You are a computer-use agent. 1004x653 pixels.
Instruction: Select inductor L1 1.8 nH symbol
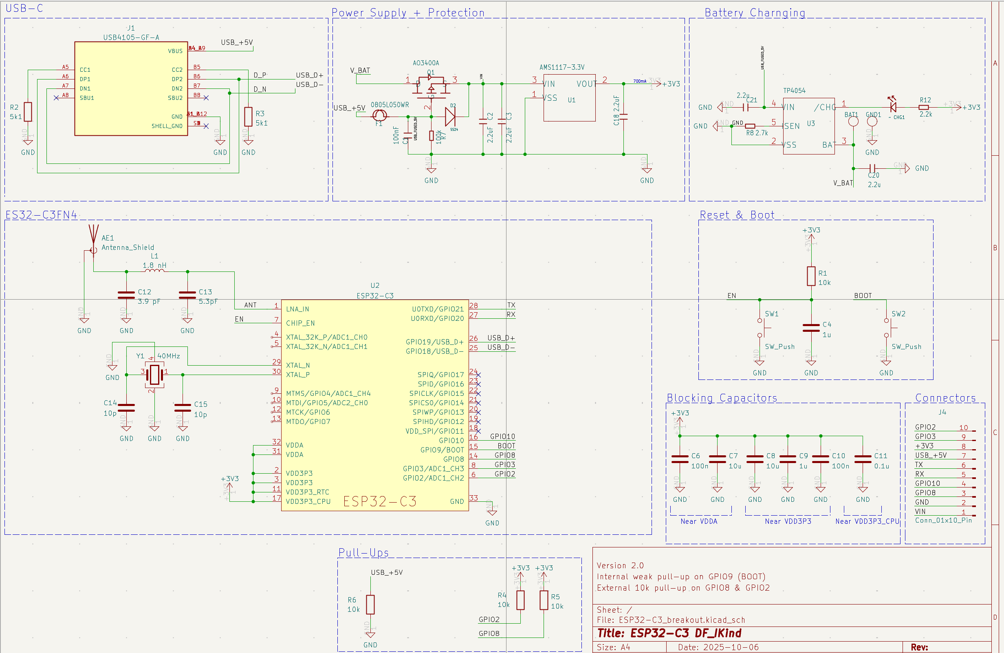point(154,271)
